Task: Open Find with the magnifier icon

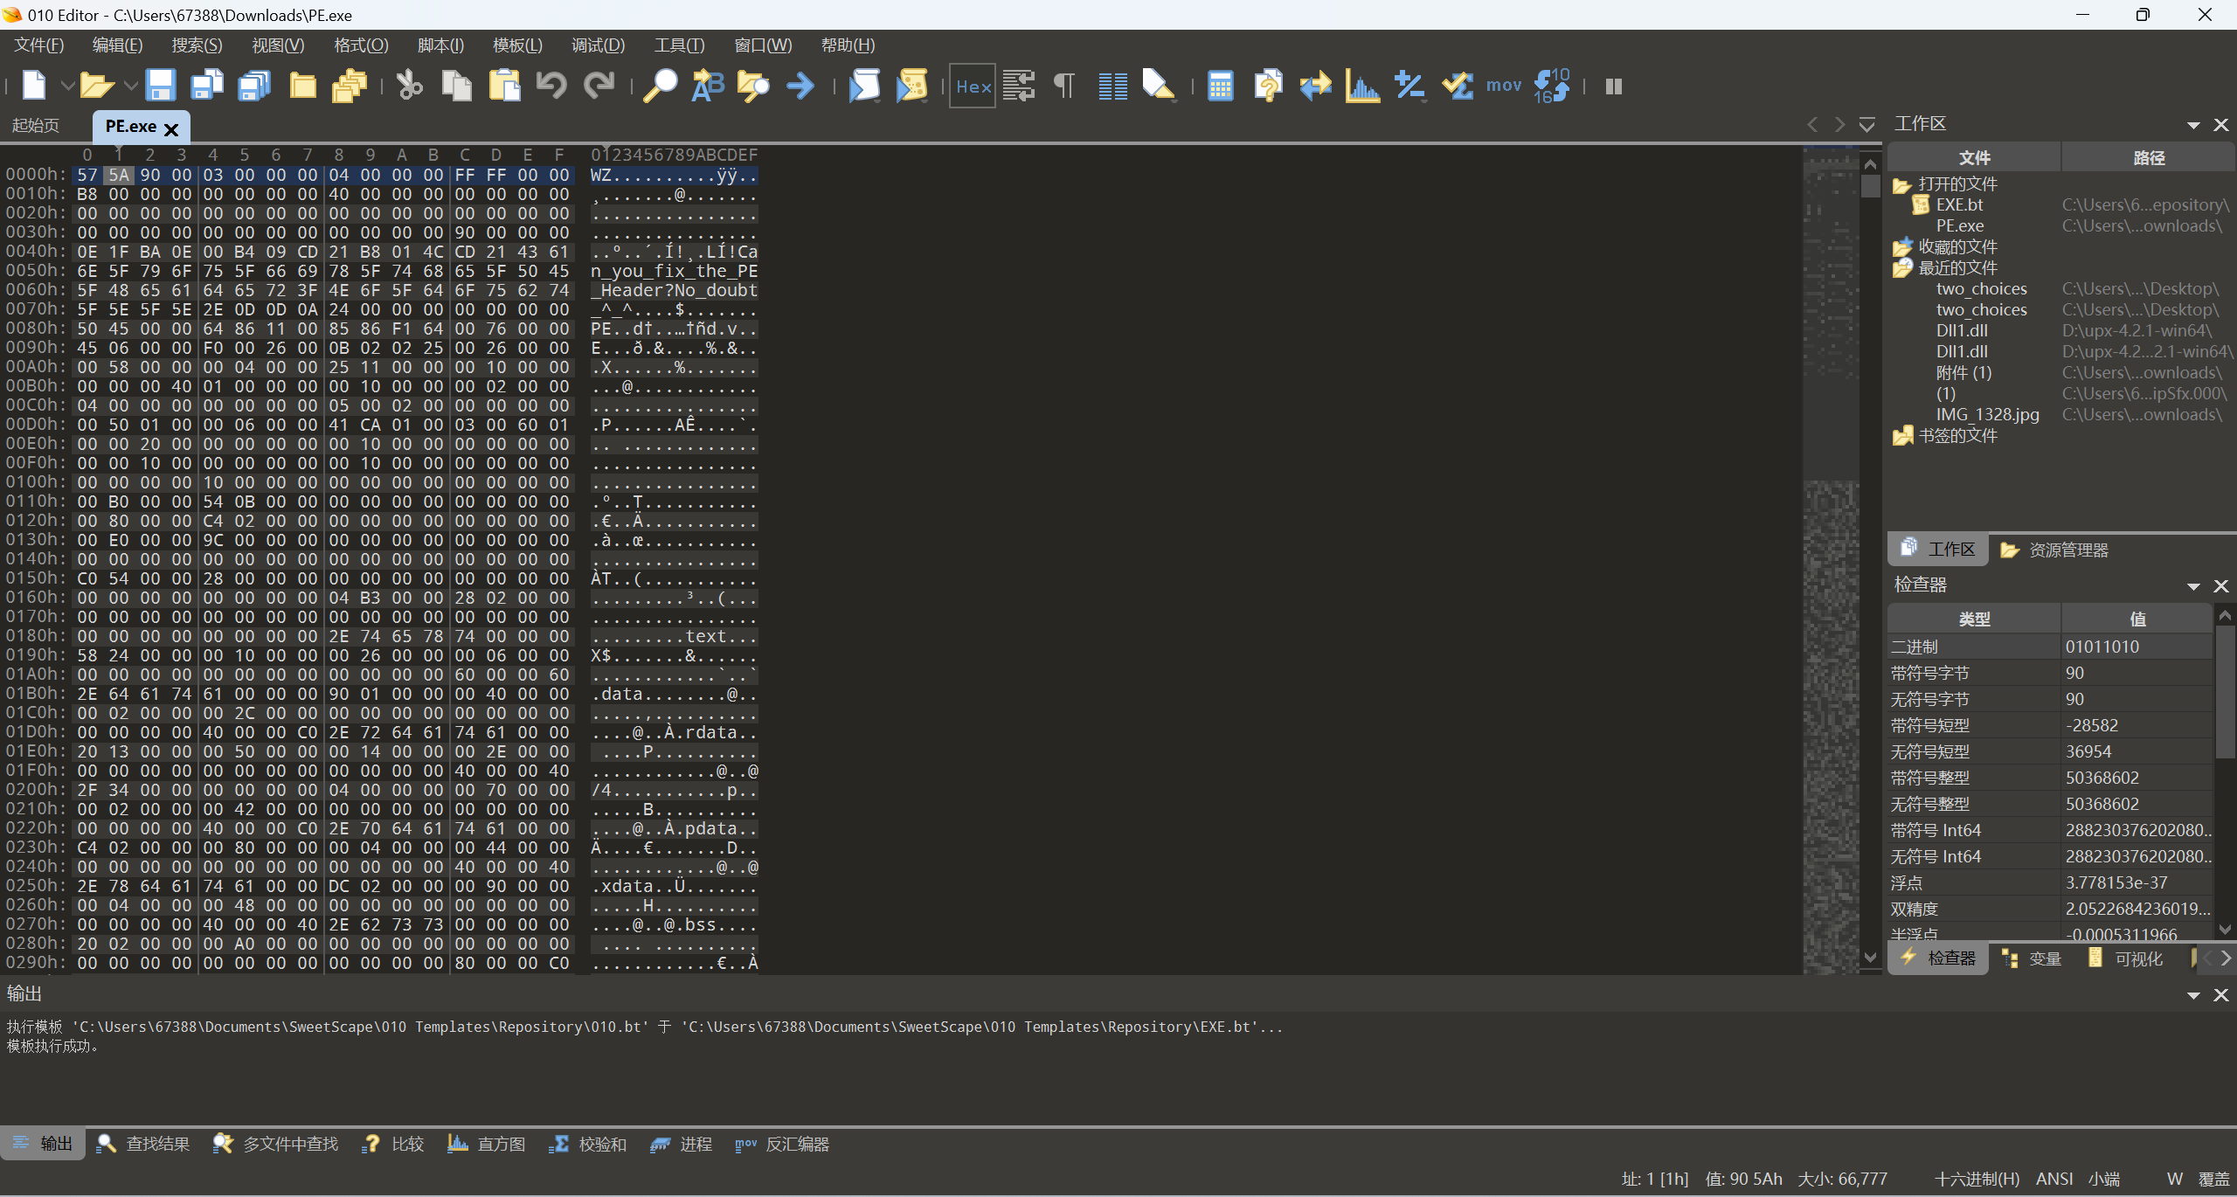Action: tap(660, 86)
